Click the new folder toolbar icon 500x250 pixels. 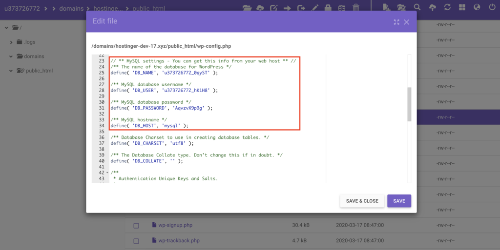tap(401, 7)
